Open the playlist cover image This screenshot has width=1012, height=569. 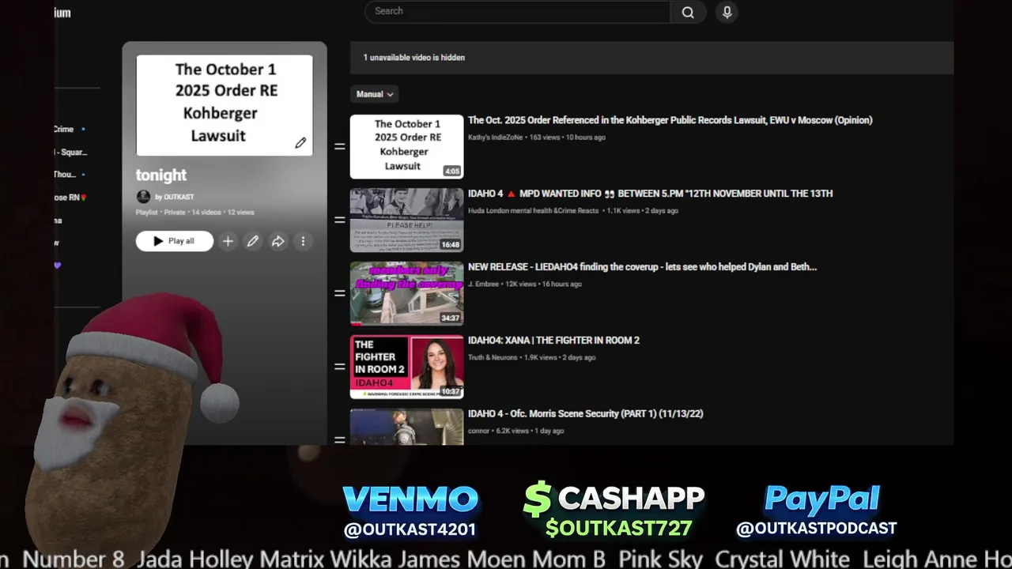(224, 105)
